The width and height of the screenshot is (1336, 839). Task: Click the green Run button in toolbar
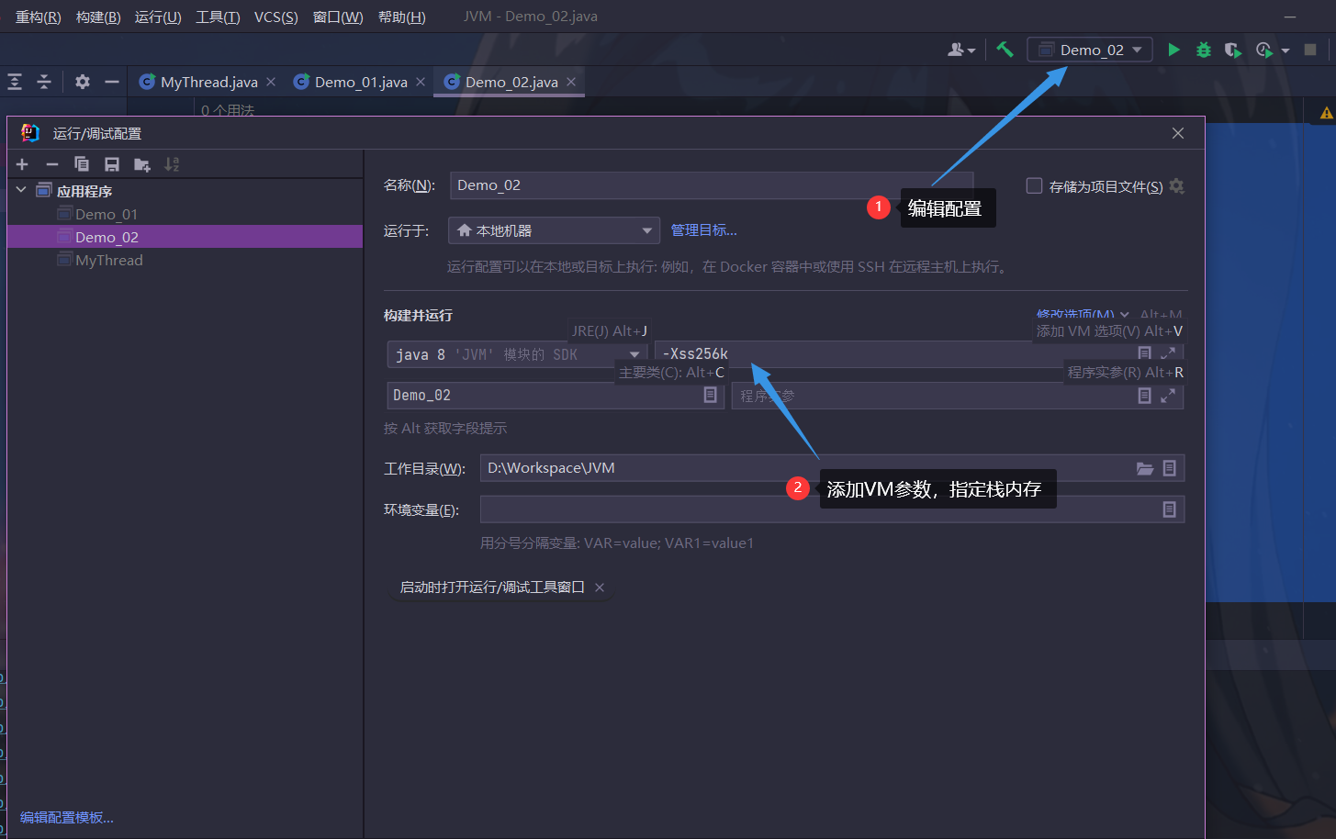pos(1173,50)
